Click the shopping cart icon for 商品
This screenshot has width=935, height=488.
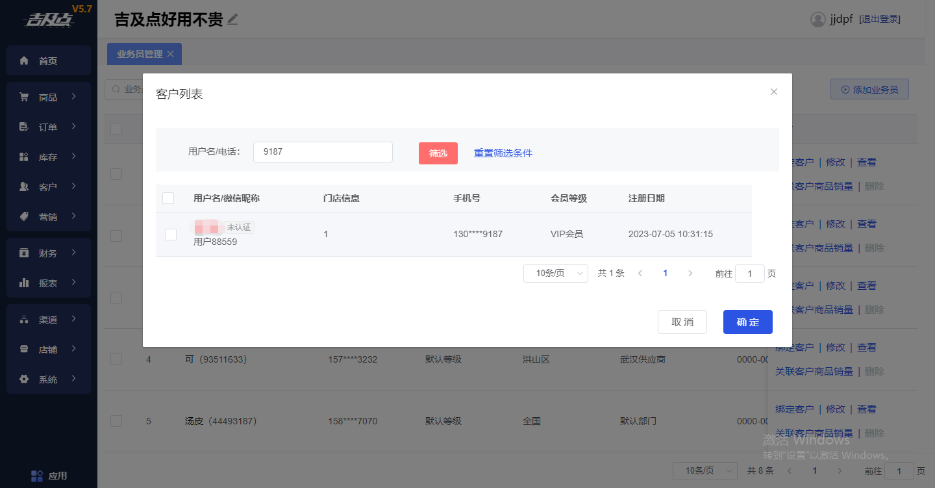click(24, 97)
